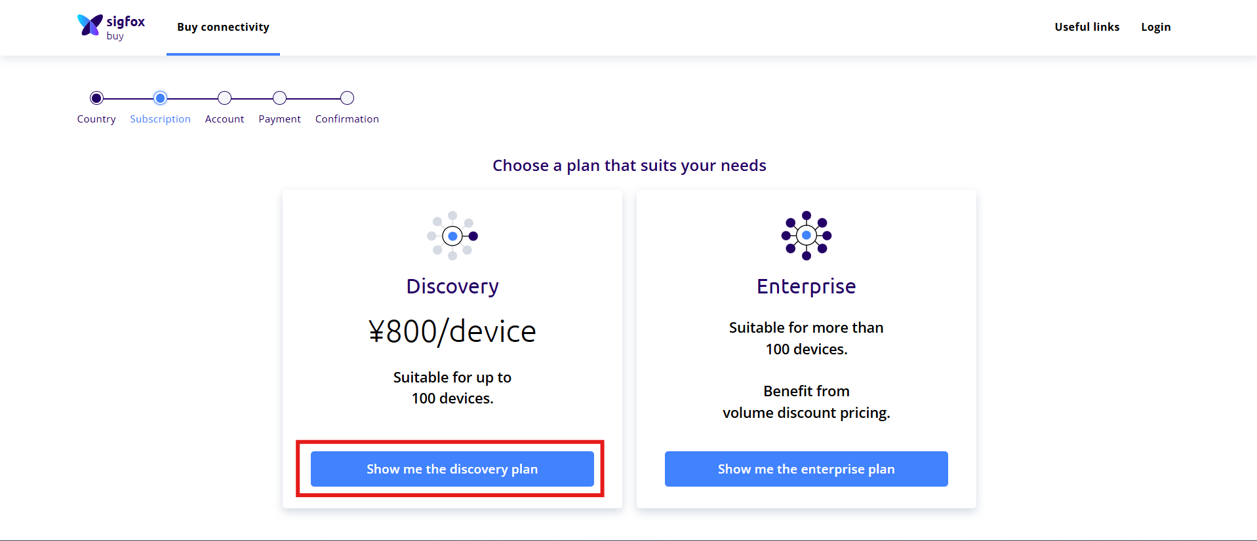
Task: Open the Useful links menu
Action: point(1087,27)
